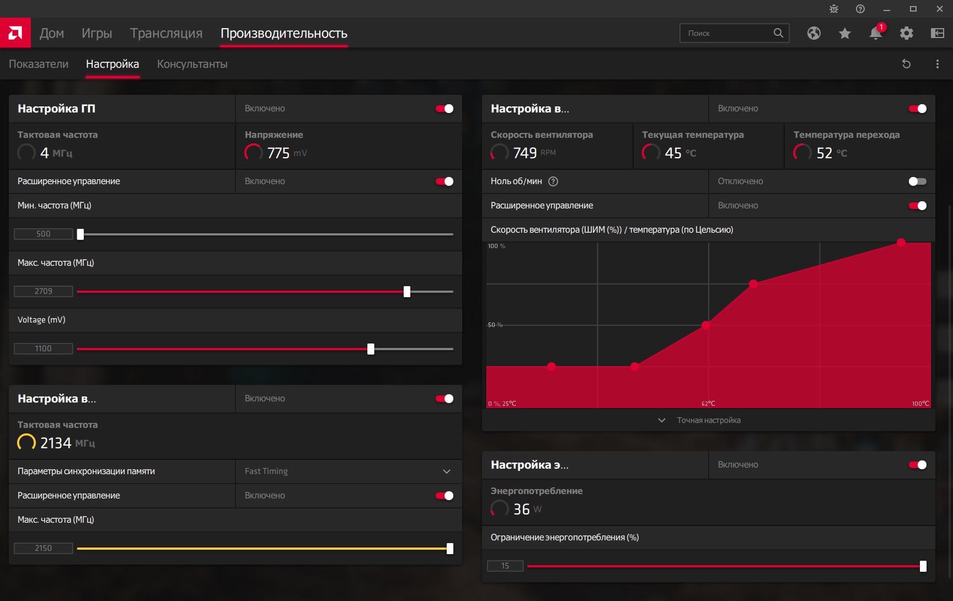Select the Производительность tab
The height and width of the screenshot is (601, 953).
point(284,33)
